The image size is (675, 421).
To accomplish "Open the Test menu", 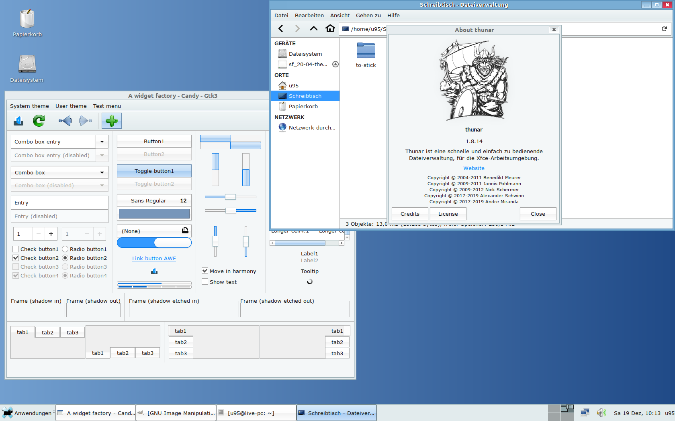I will [107, 106].
